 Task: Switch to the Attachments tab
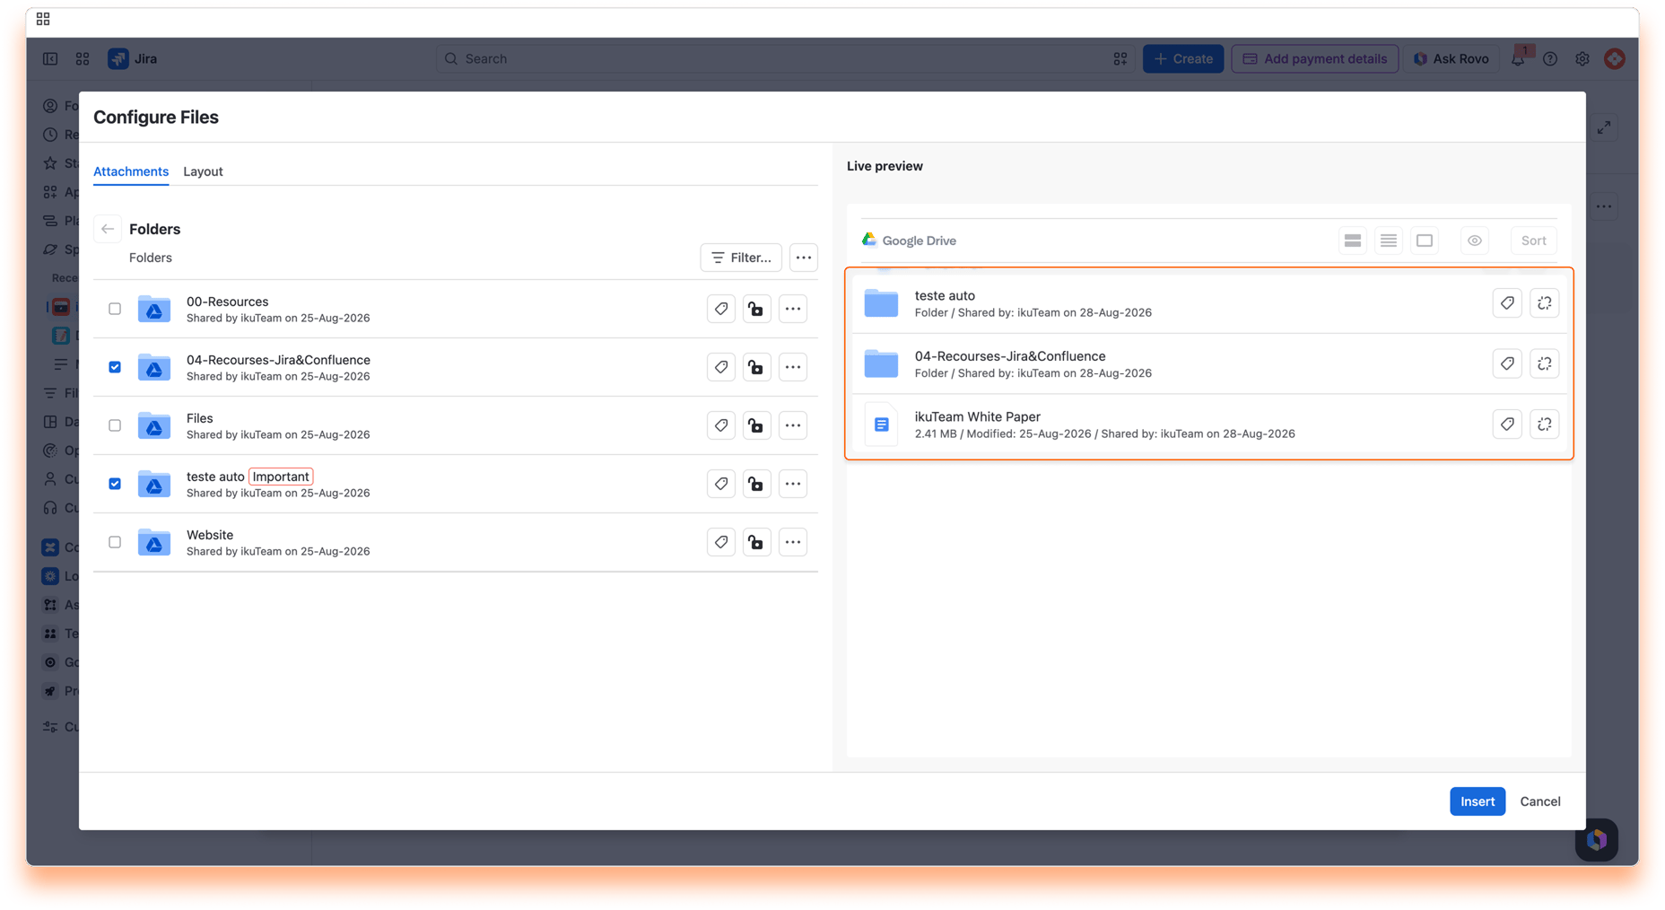click(x=131, y=171)
